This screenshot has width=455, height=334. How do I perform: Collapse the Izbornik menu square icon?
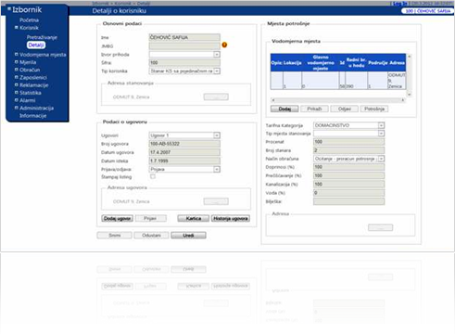(9, 9)
